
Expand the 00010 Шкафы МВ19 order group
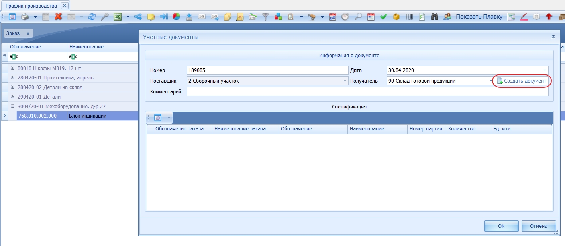coord(13,68)
